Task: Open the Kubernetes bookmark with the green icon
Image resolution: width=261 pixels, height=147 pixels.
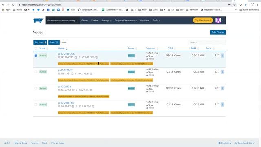Action: pos(112,10)
